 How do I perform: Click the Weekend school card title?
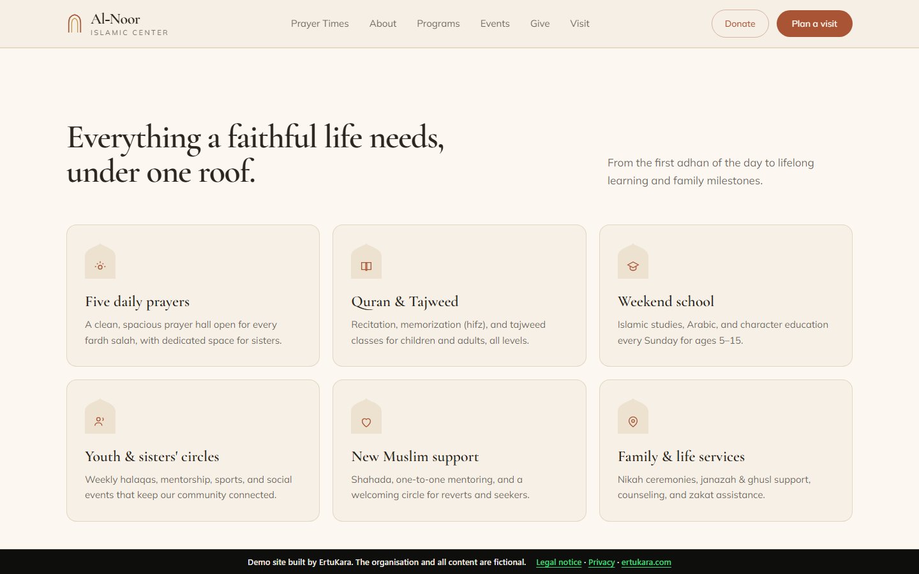coord(666,302)
